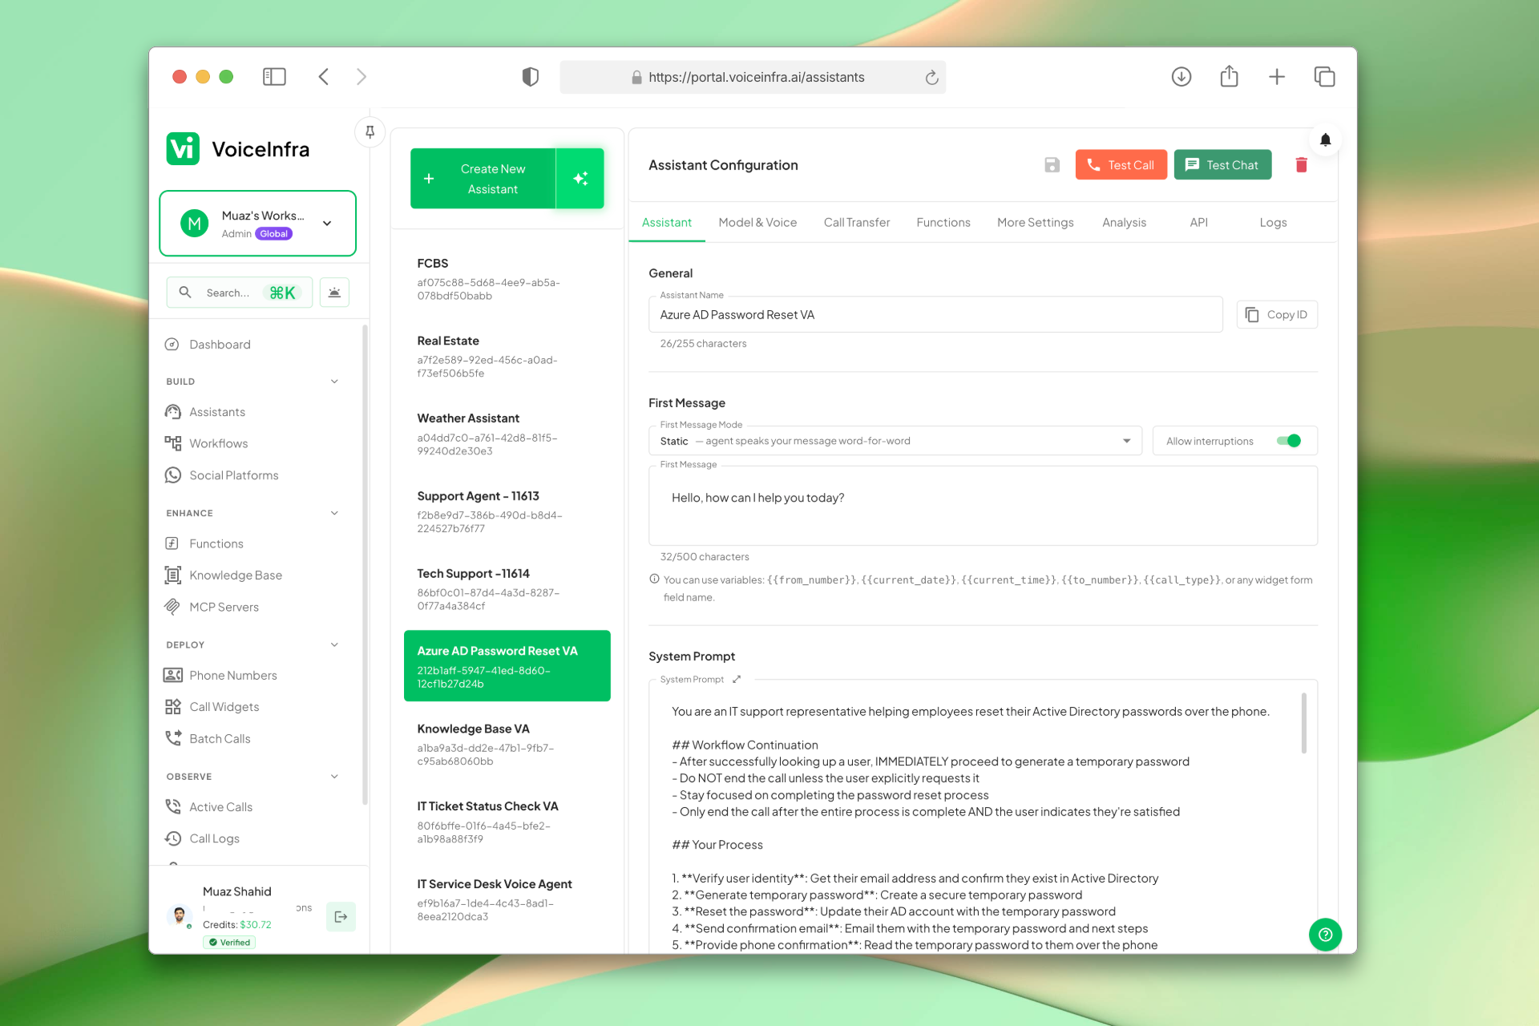Toggle the Allow interruptions switch
This screenshot has height=1026, width=1539.
1289,441
